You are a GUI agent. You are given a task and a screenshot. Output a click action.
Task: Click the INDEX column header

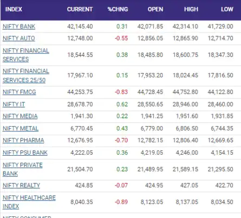point(14,9)
